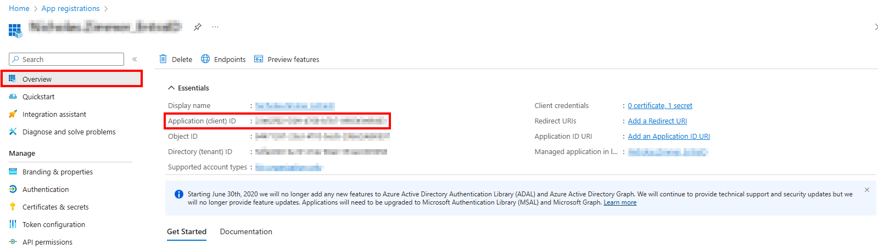Switch to the Get Started tab

[x=187, y=231]
